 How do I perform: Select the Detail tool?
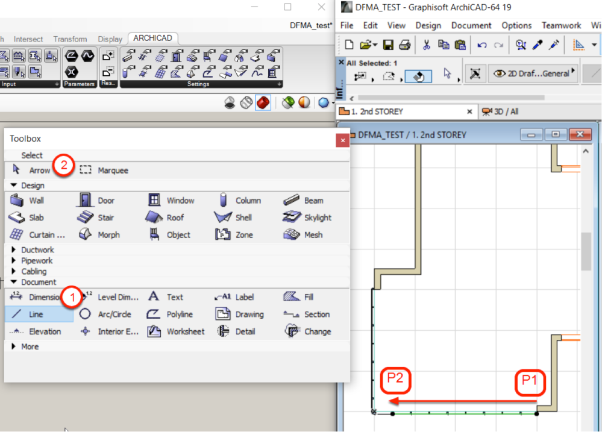pyautogui.click(x=236, y=331)
